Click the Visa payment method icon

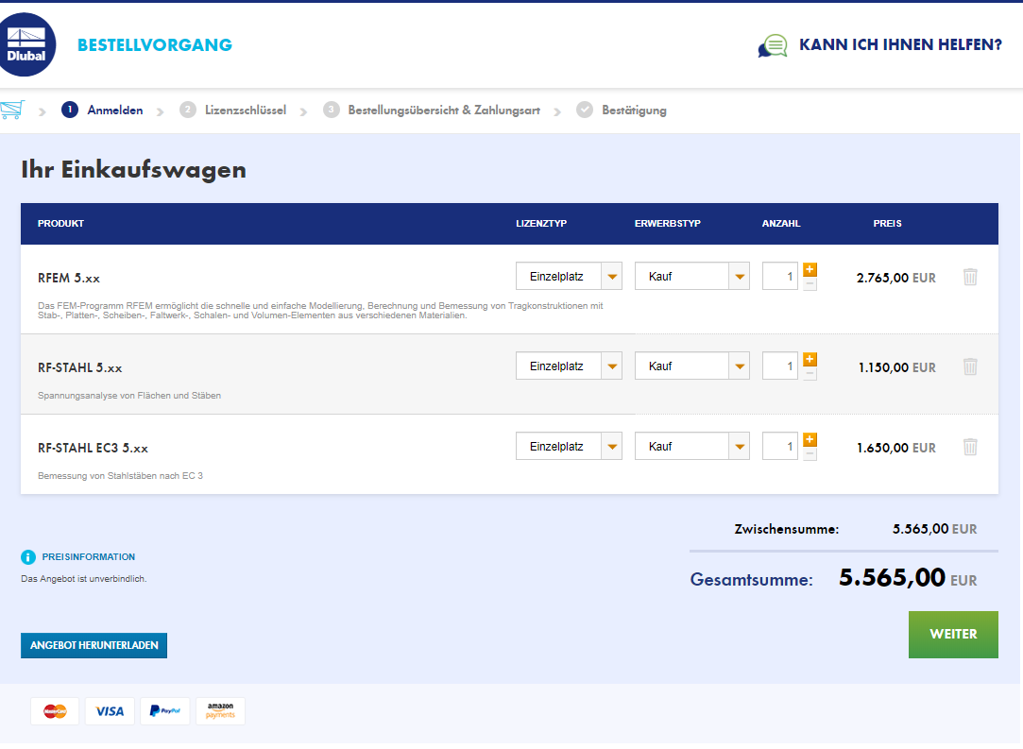pyautogui.click(x=110, y=710)
